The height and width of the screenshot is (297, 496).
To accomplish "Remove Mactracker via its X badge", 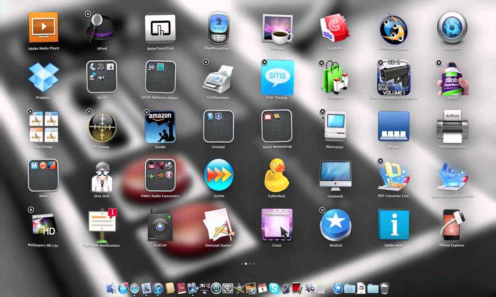I will point(323,112).
